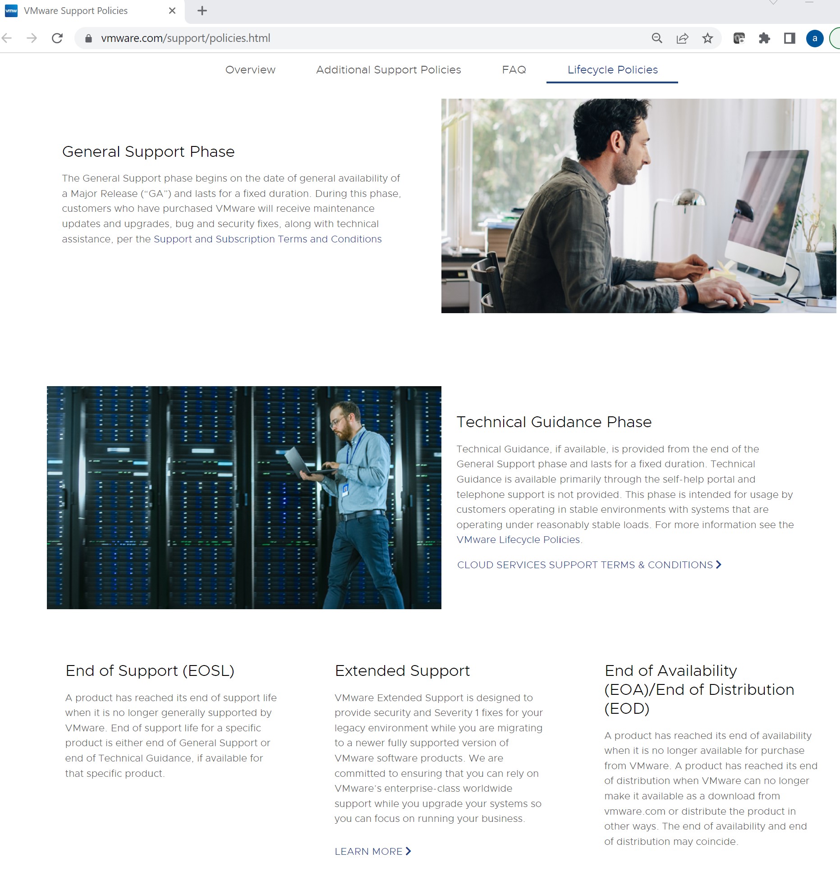Click the General Support Phase heading
Viewport: 840px width, 871px height.
pyautogui.click(x=148, y=152)
